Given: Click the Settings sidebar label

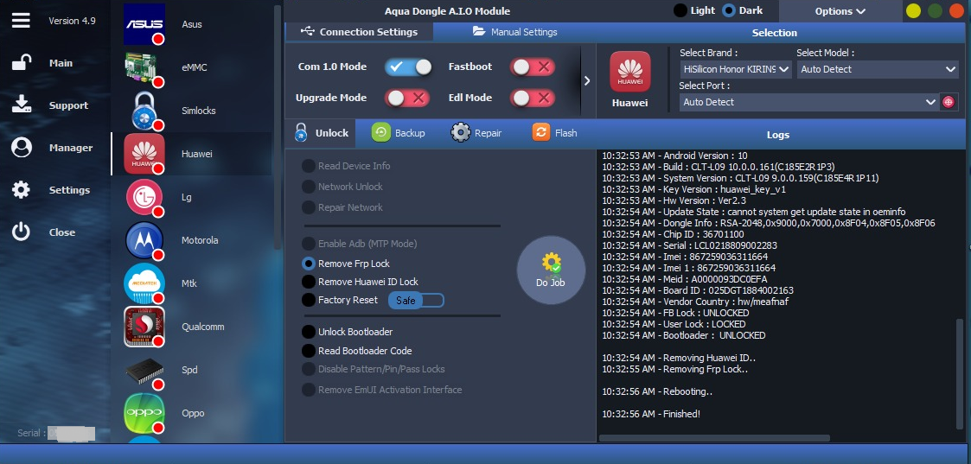Looking at the screenshot, I should [x=69, y=190].
